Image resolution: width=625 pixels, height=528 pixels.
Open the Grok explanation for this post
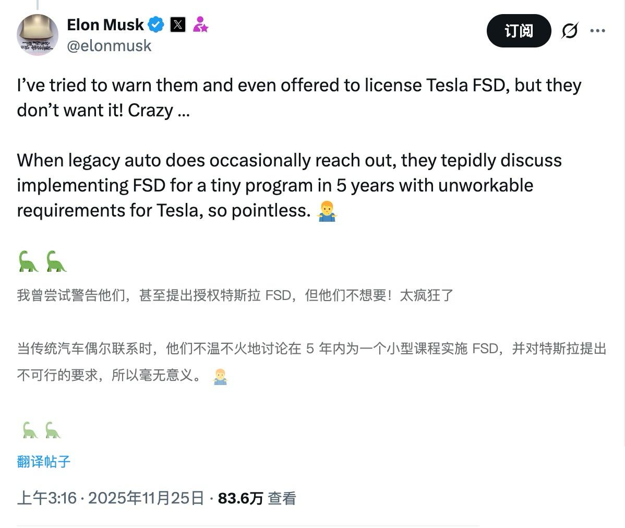(570, 31)
